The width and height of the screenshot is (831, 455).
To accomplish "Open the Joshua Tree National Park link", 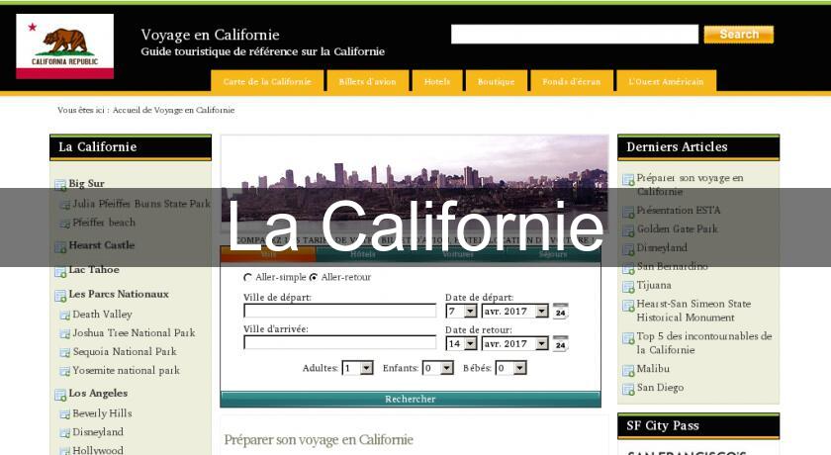I will [134, 333].
